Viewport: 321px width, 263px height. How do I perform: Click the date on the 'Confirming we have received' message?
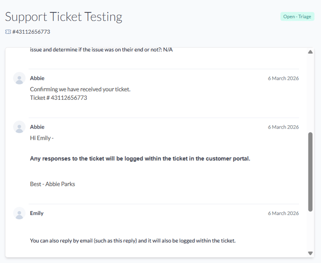click(283, 78)
